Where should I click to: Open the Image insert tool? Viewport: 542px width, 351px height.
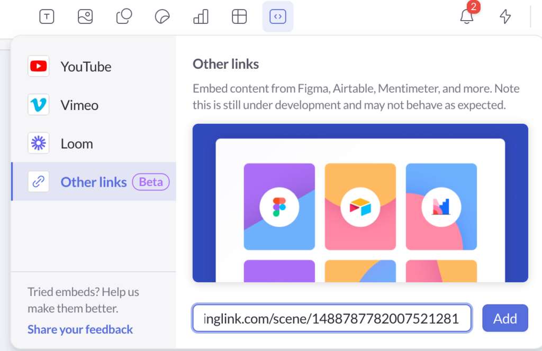coord(85,16)
